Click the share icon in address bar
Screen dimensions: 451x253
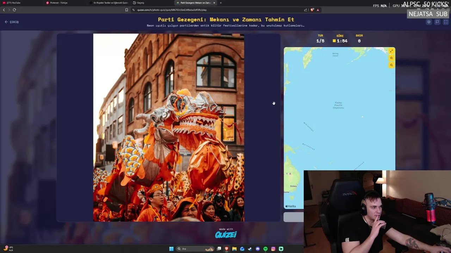(305, 10)
